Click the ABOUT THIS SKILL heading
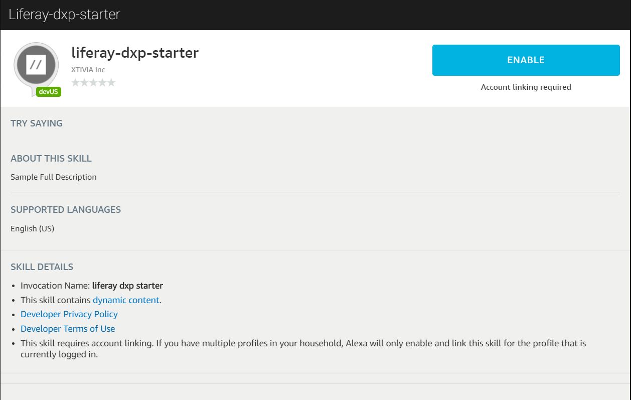The width and height of the screenshot is (631, 400). click(51, 159)
